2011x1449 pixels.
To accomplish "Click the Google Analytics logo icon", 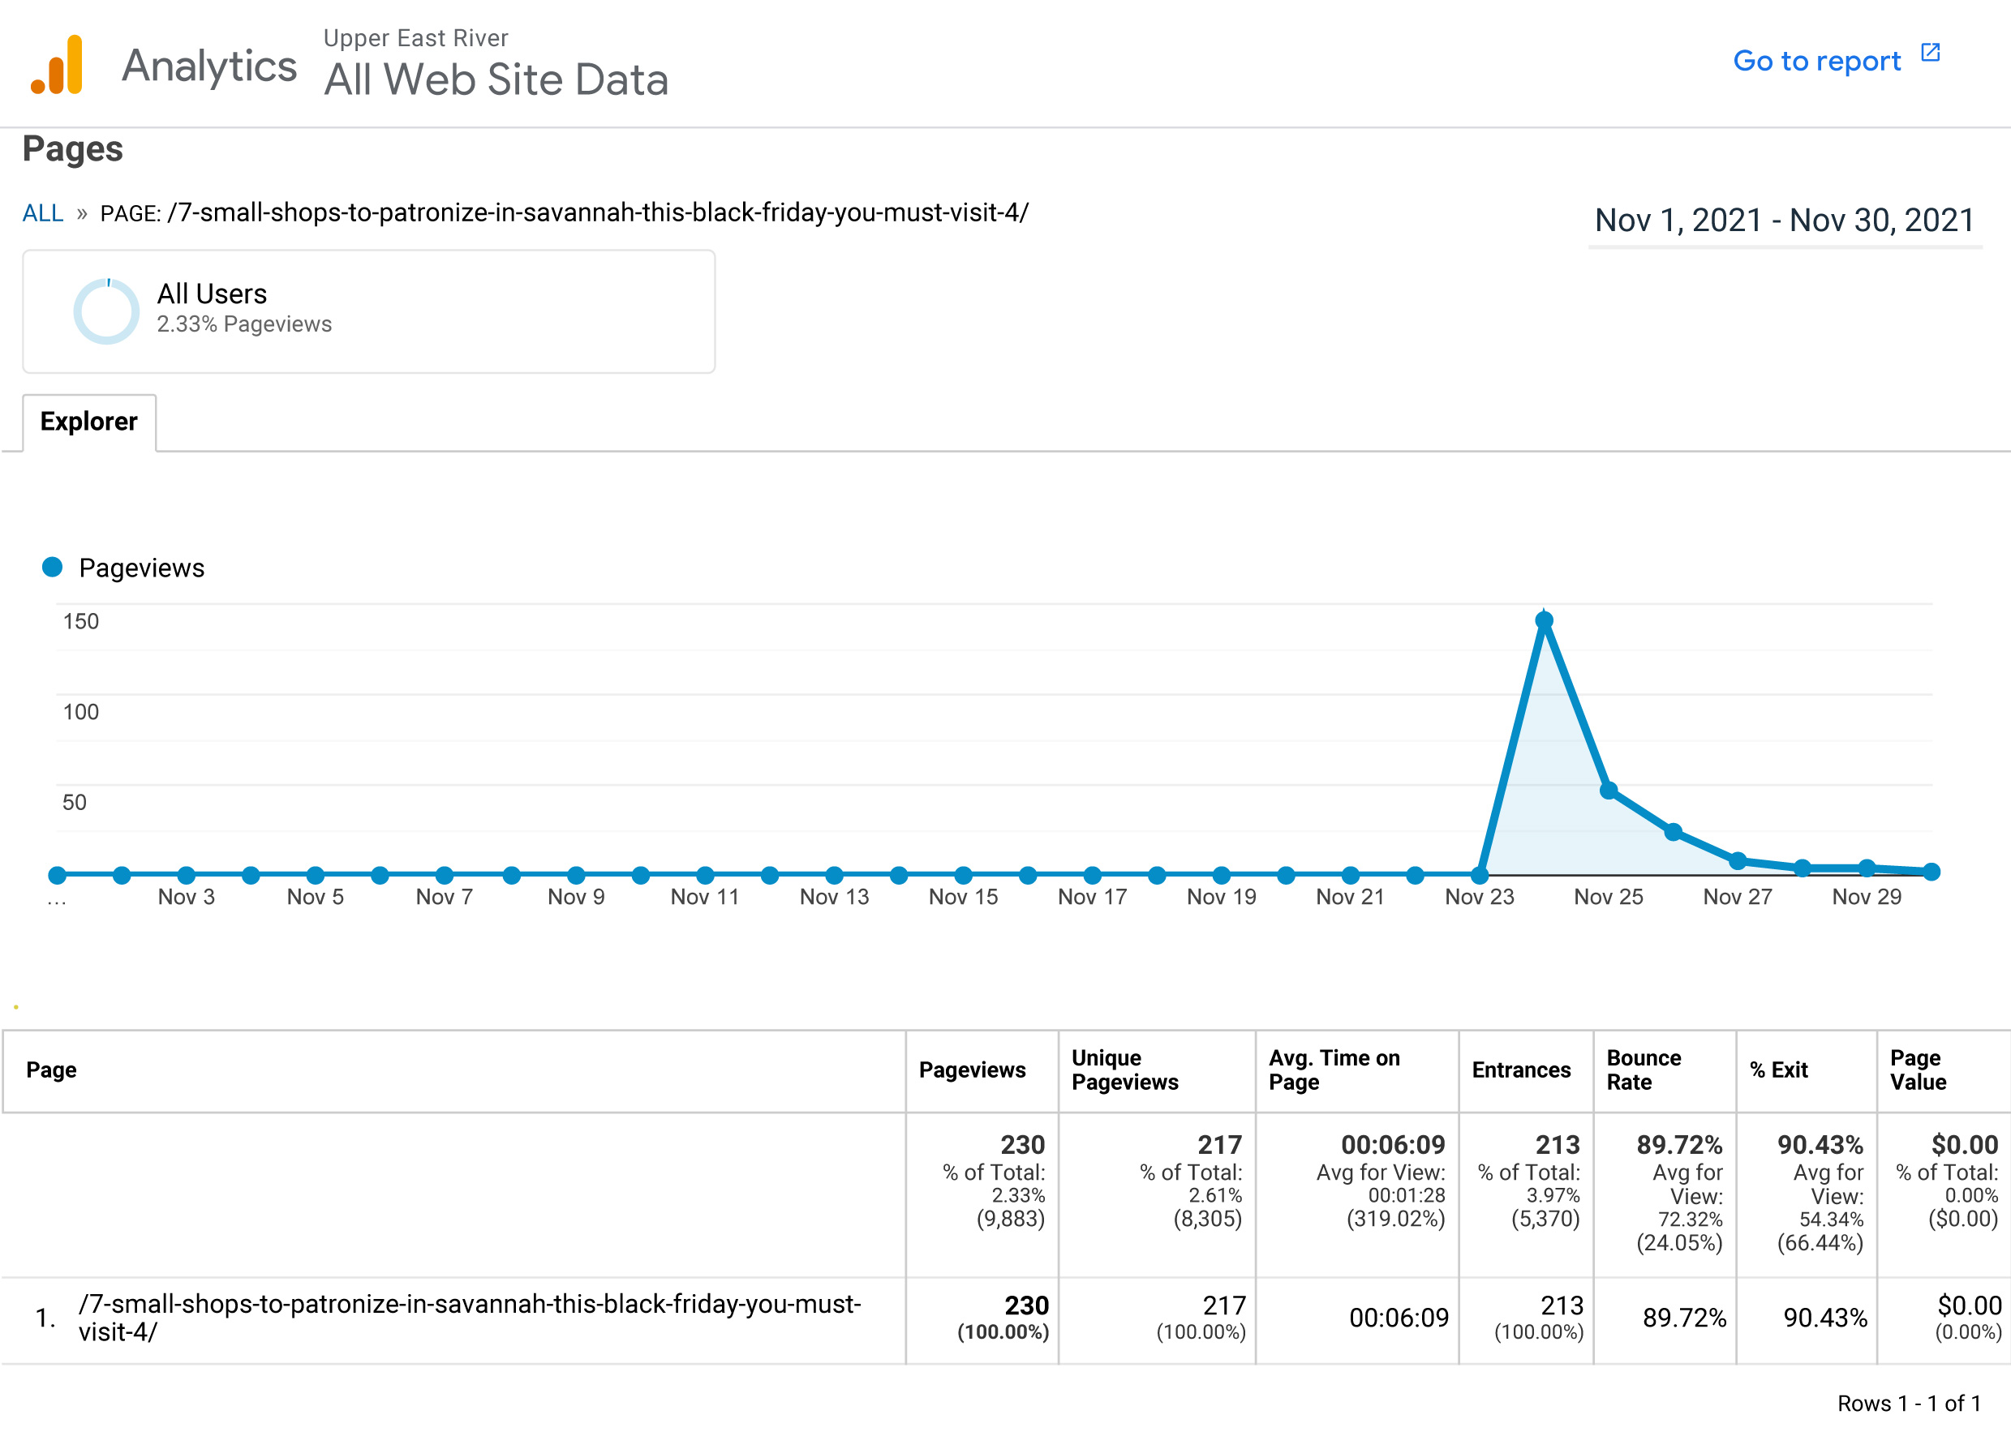I will (57, 65).
